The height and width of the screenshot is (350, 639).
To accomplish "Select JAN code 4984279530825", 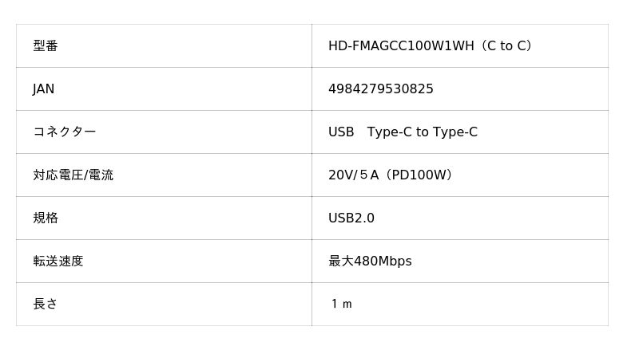I will (381, 88).
